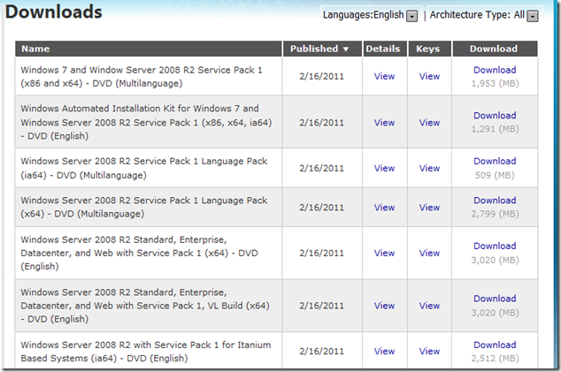Download Server 2008 R2 SP1 x64 non-VL DVD
The height and width of the screenshot is (372, 561).
pyautogui.click(x=495, y=247)
